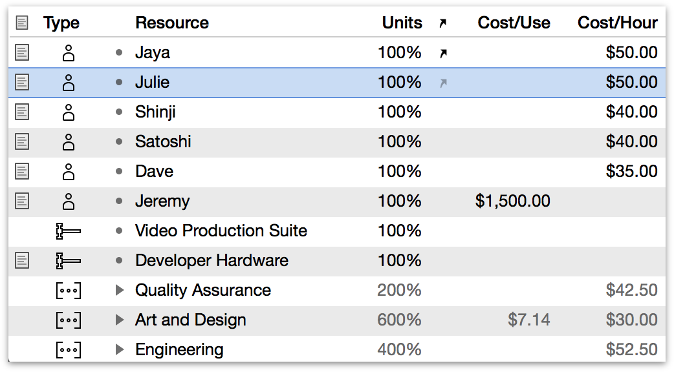Image resolution: width=674 pixels, height=372 pixels.
Task: Expand the Art and Design group
Action: 120,320
